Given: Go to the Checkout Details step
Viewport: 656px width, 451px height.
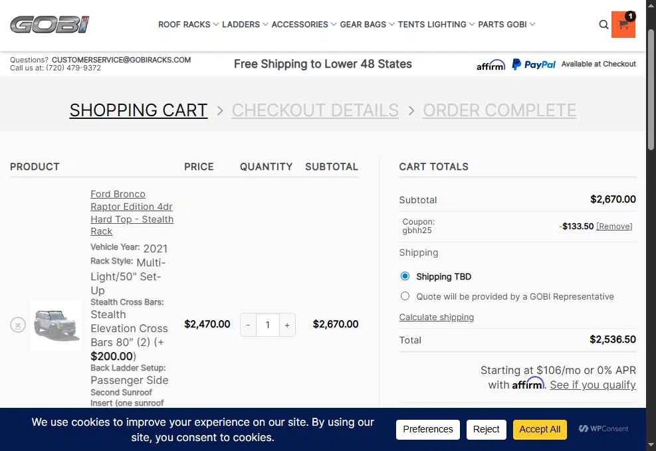Looking at the screenshot, I should click(315, 110).
